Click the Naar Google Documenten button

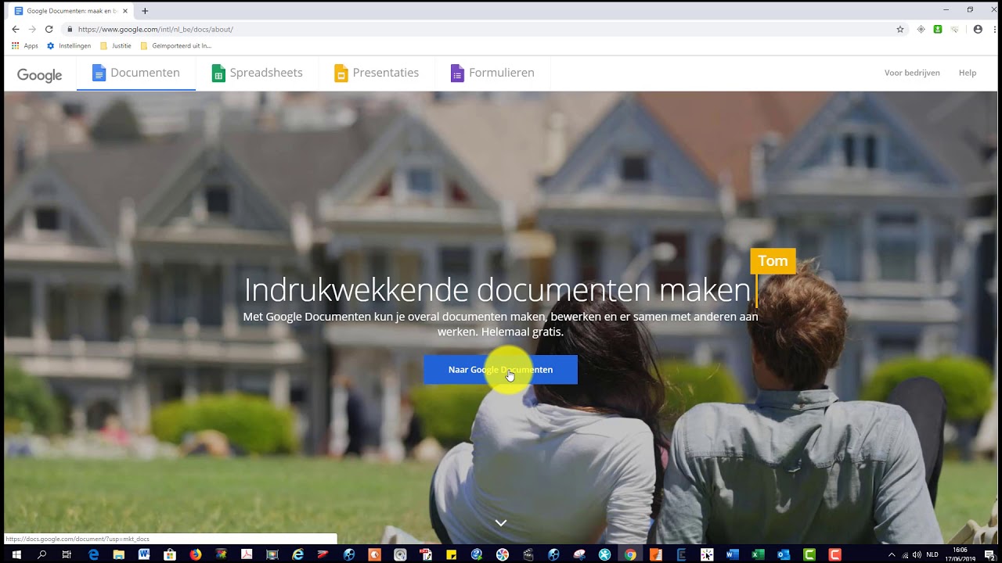[x=500, y=370]
